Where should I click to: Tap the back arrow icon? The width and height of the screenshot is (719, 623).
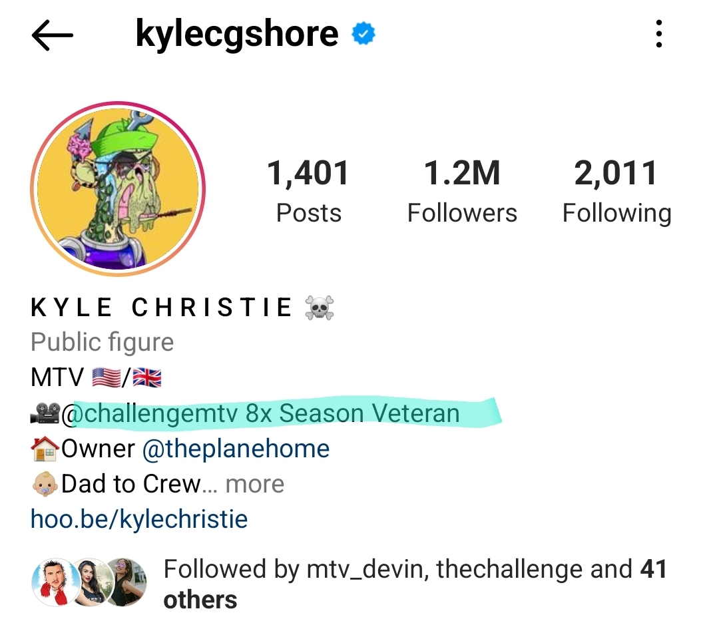pos(53,35)
